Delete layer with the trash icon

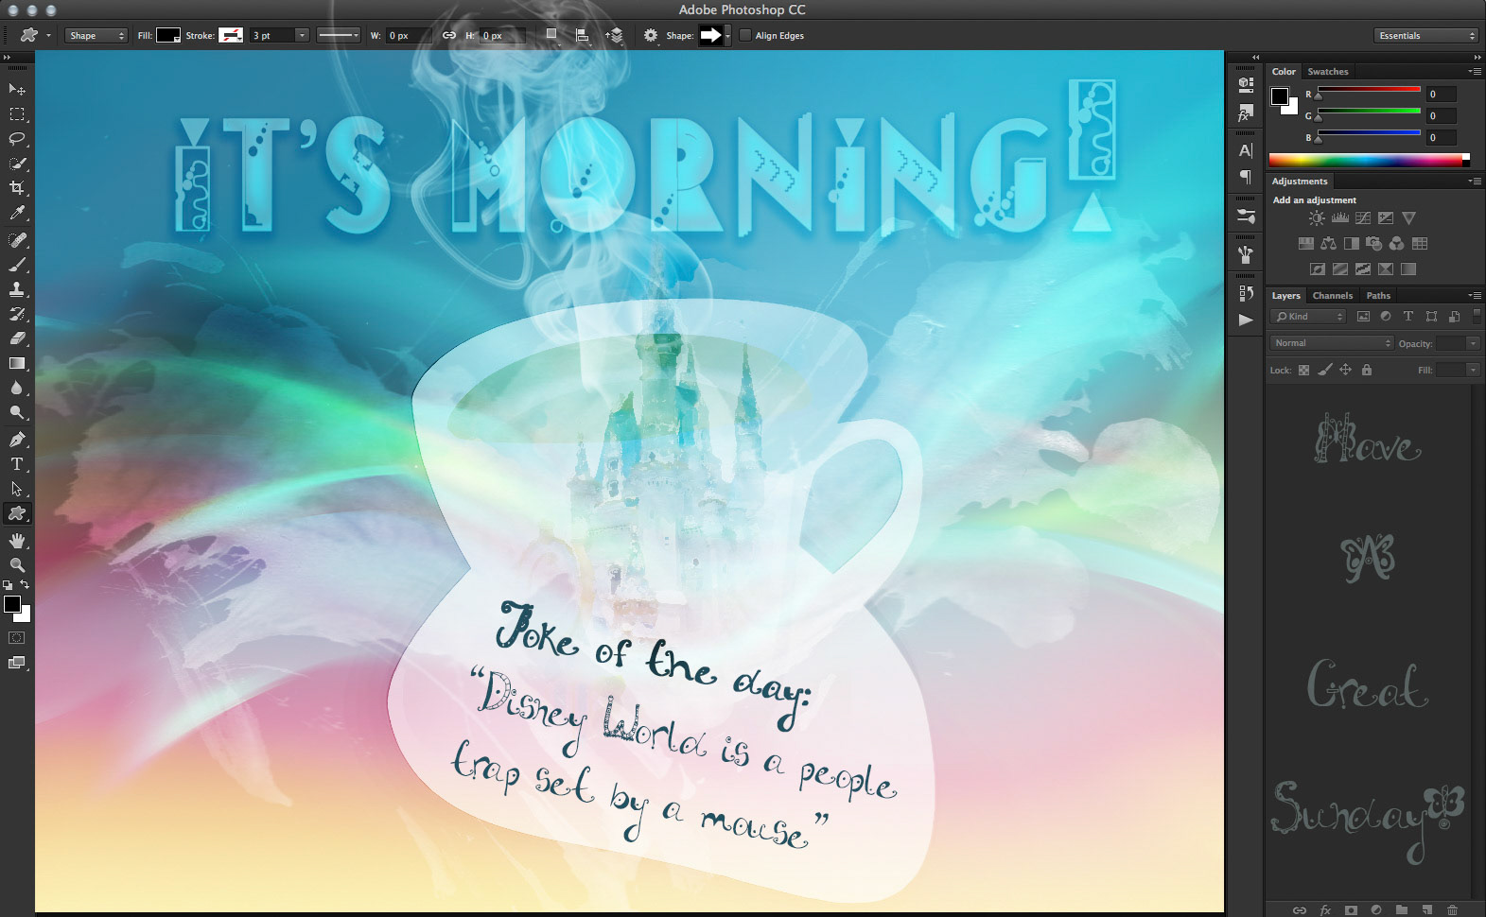[x=1453, y=909]
